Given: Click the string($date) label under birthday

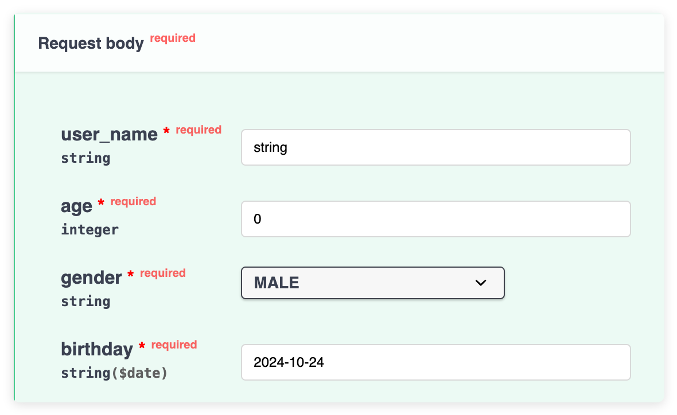Looking at the screenshot, I should coord(113,373).
